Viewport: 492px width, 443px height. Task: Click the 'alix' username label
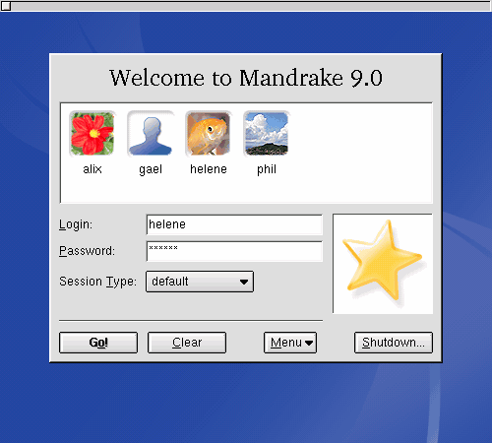click(x=92, y=169)
